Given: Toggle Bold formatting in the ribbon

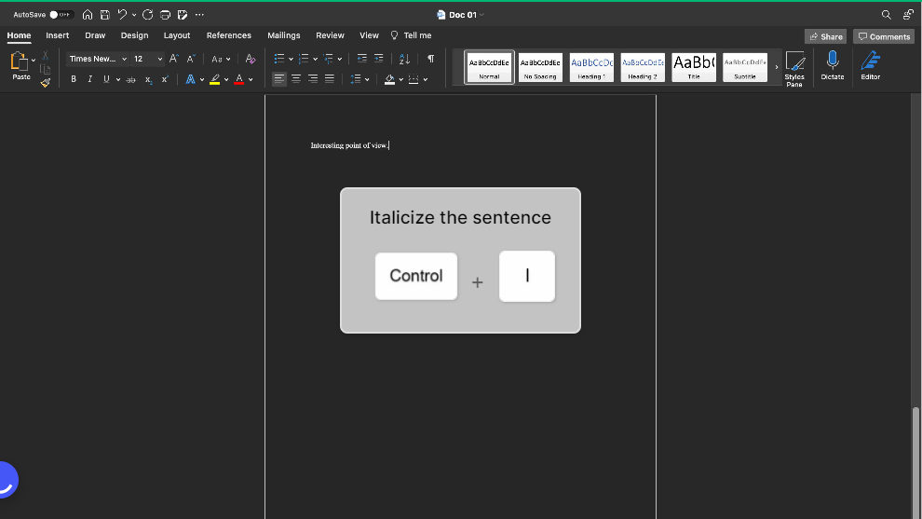Looking at the screenshot, I should click(74, 79).
